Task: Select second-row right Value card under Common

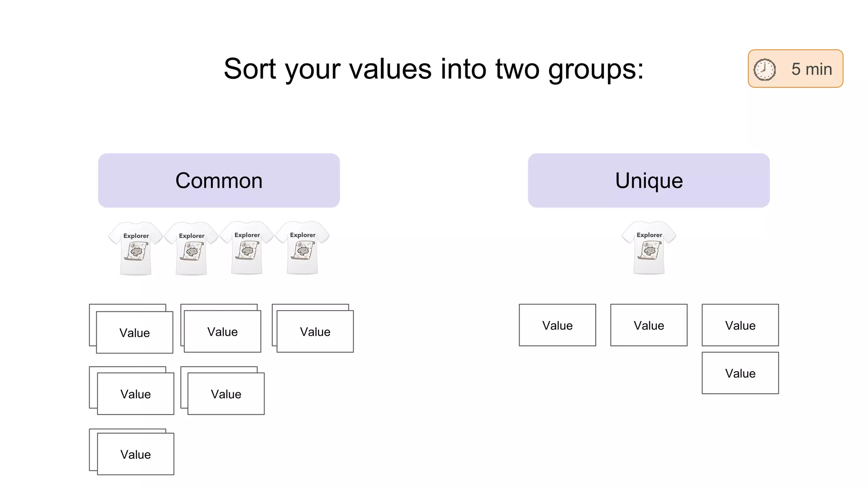Action: [226, 394]
